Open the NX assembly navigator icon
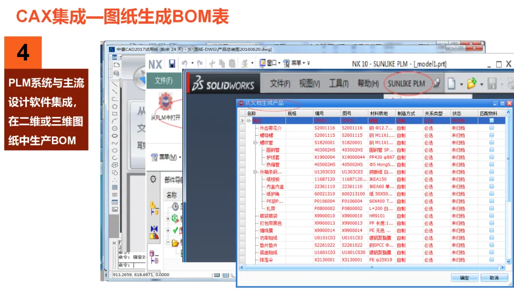 point(154,208)
